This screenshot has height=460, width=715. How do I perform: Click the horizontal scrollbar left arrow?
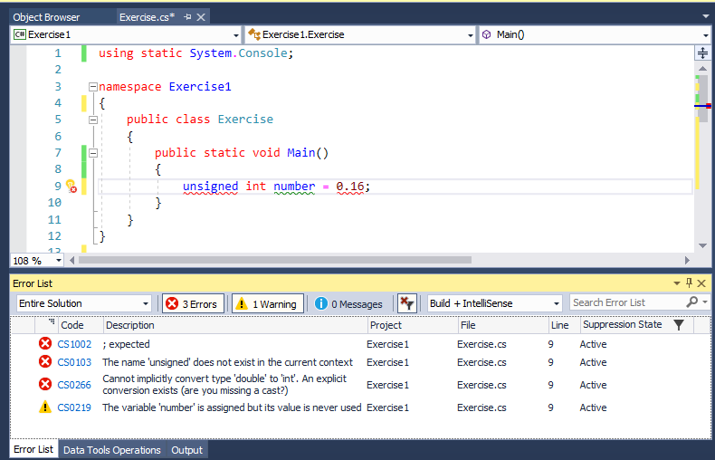[x=72, y=260]
